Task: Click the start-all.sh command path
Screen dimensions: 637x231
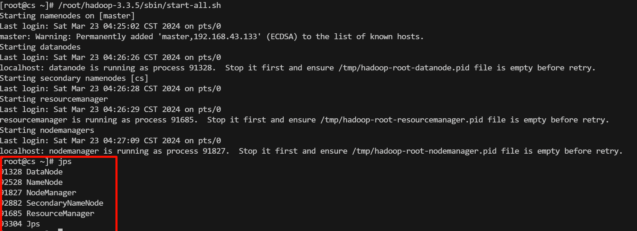Action: coord(139,6)
